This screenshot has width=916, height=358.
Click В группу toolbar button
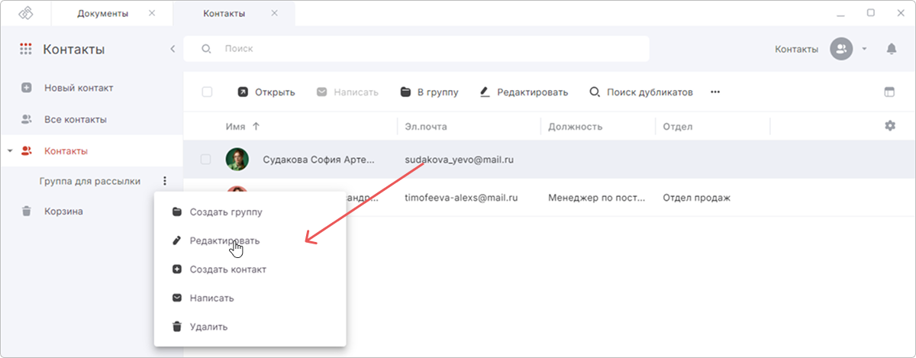(429, 92)
